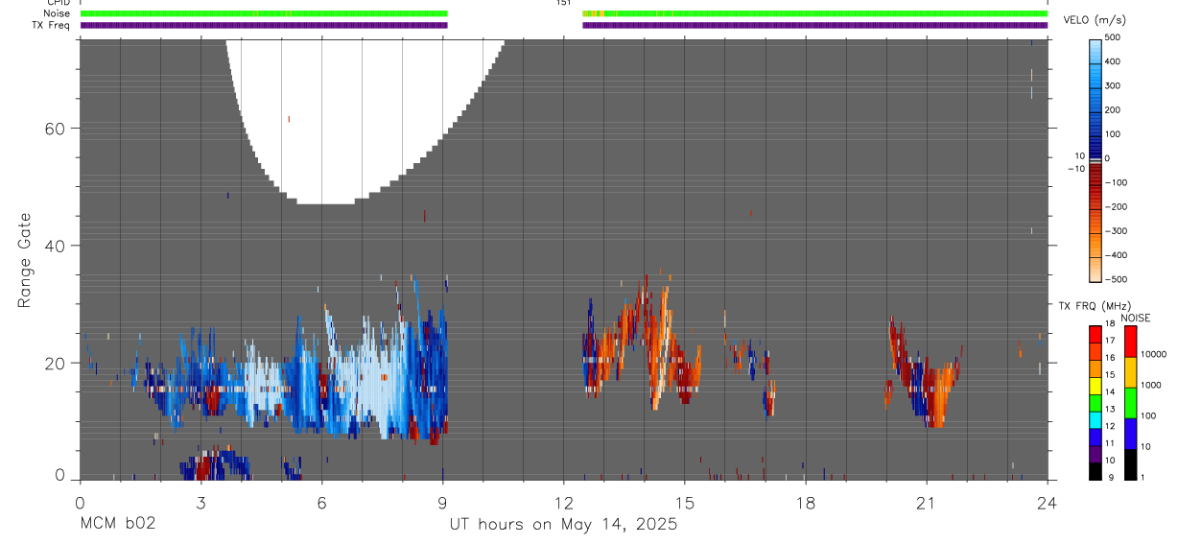1178x544 pixels.
Task: Click the Noise row label at top left
Action: click(x=58, y=13)
